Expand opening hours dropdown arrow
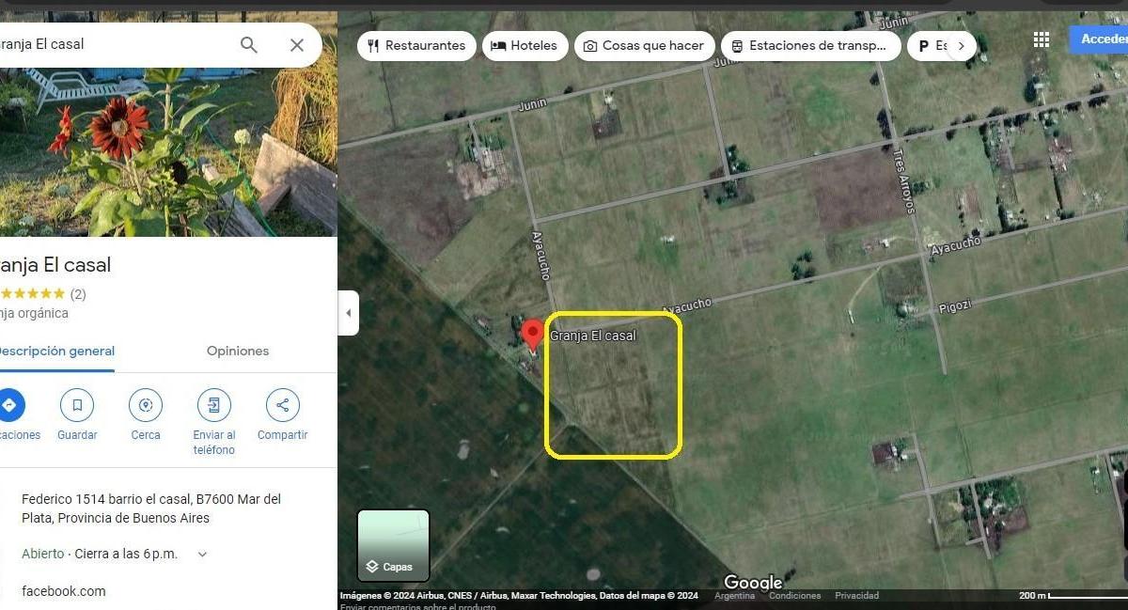1128x610 pixels. tap(202, 555)
